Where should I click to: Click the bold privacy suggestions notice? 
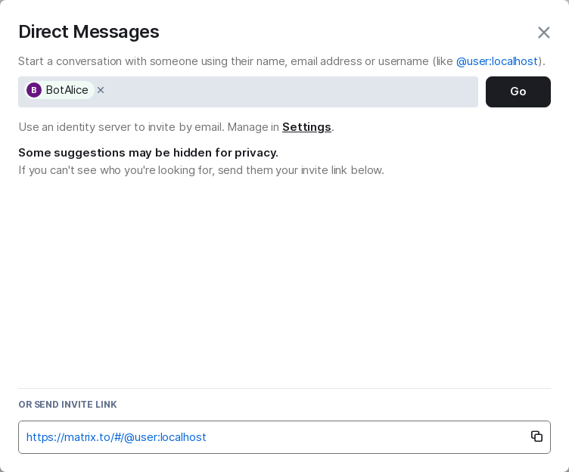click(x=148, y=153)
